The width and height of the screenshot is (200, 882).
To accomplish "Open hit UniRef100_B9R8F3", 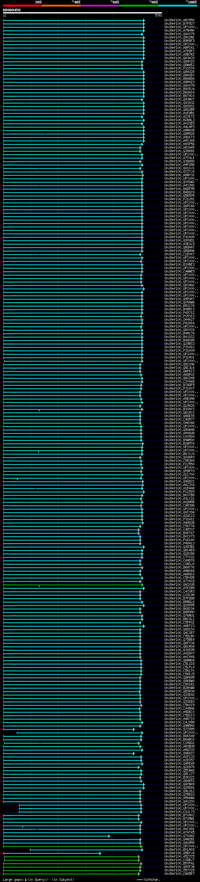I will click(x=179, y=41).
